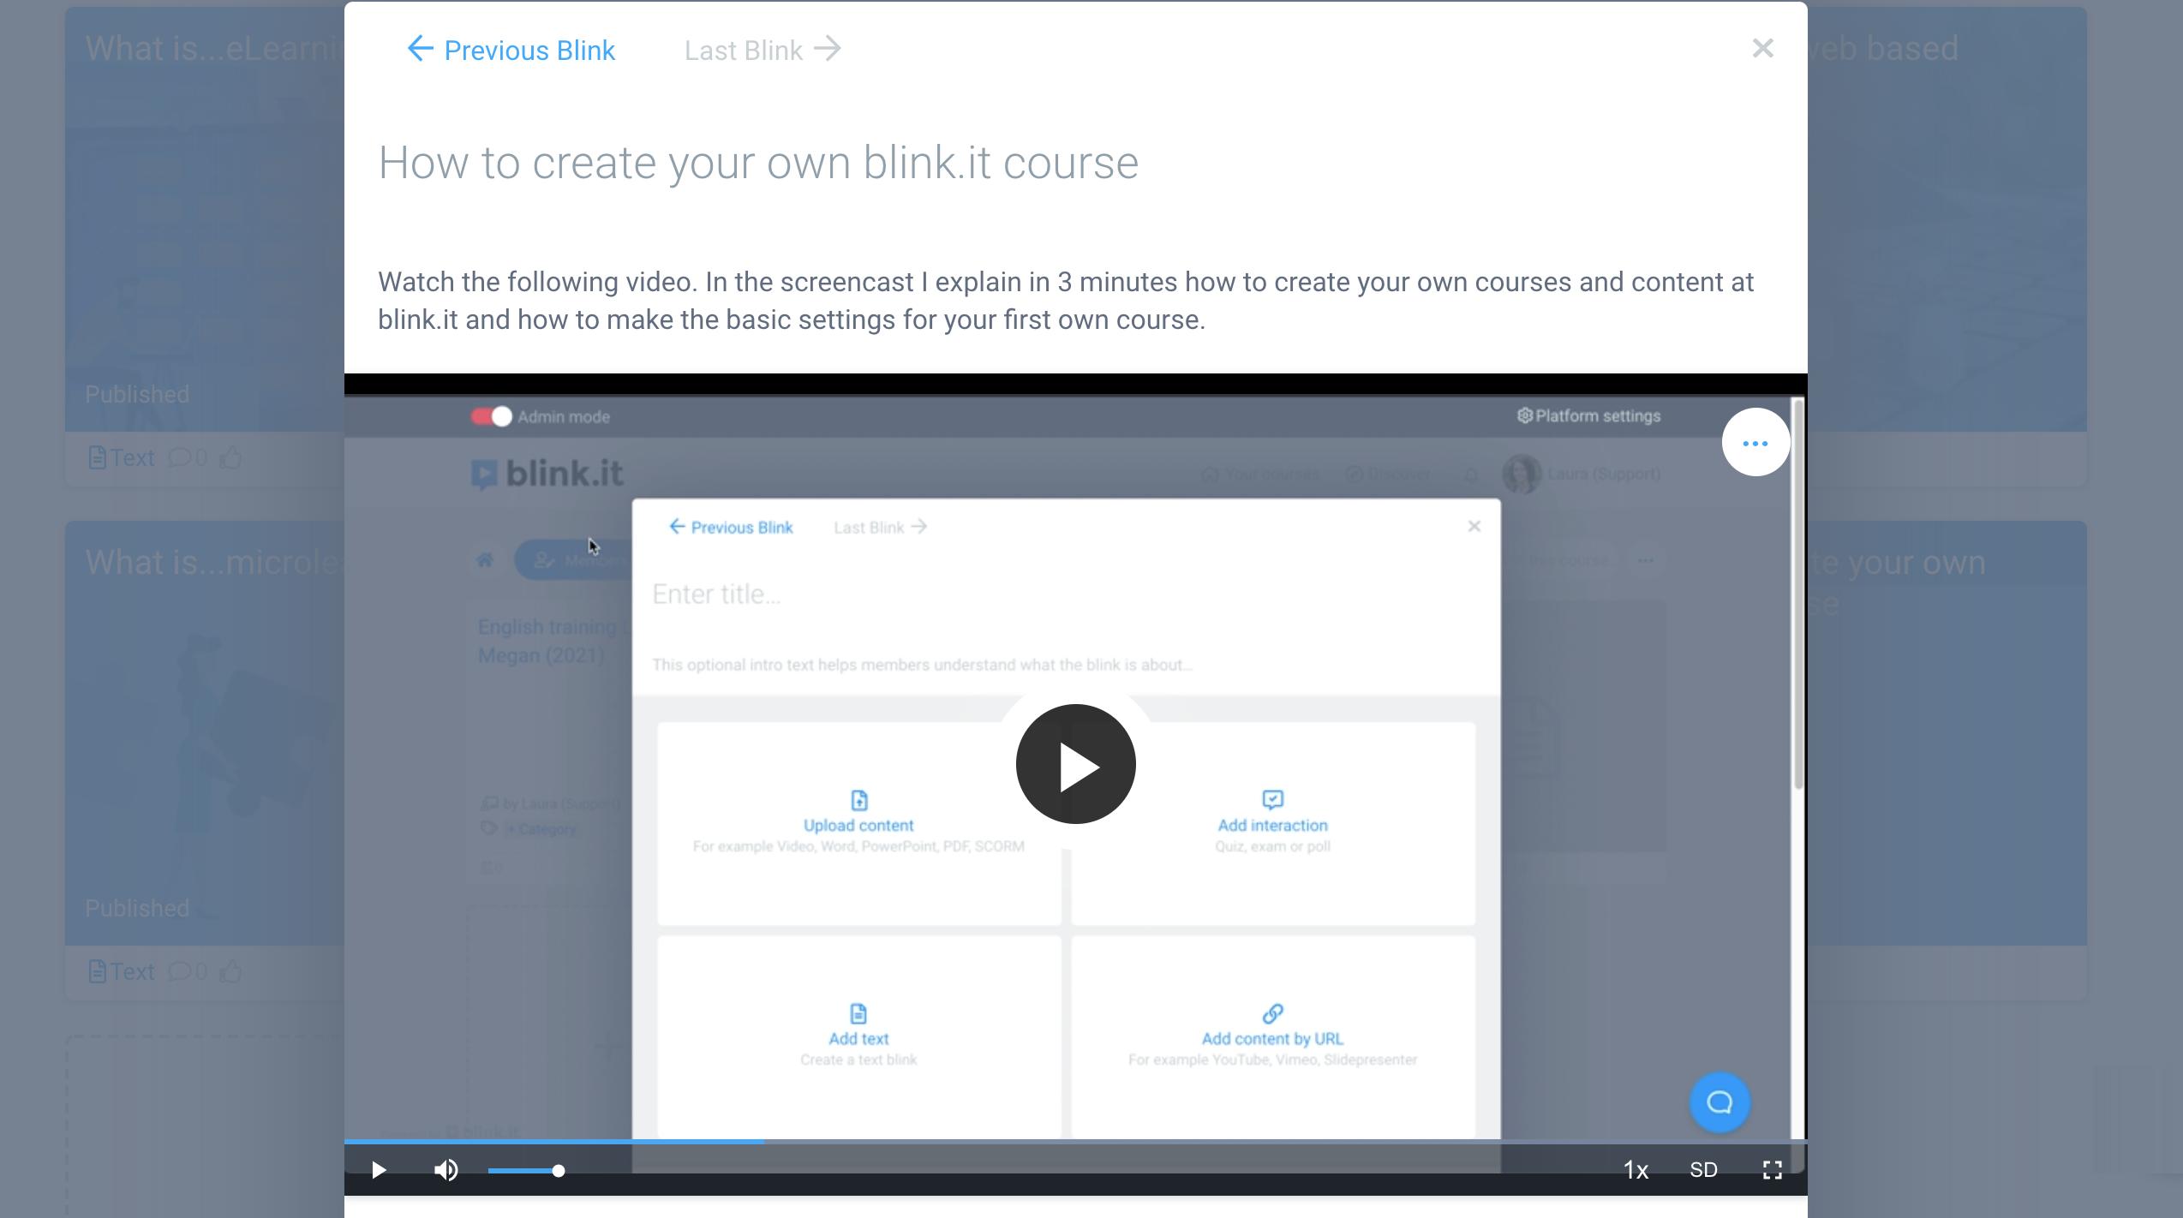
Task: Enter fullscreen video mode
Action: pyautogui.click(x=1773, y=1170)
